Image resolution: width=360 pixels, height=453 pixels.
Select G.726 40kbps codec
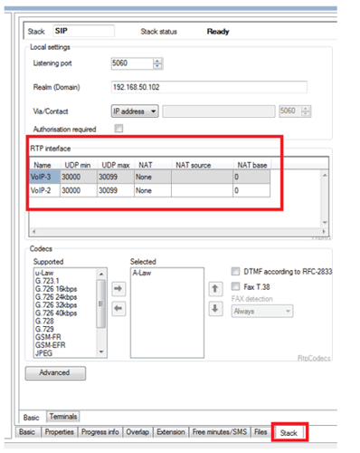(x=56, y=313)
